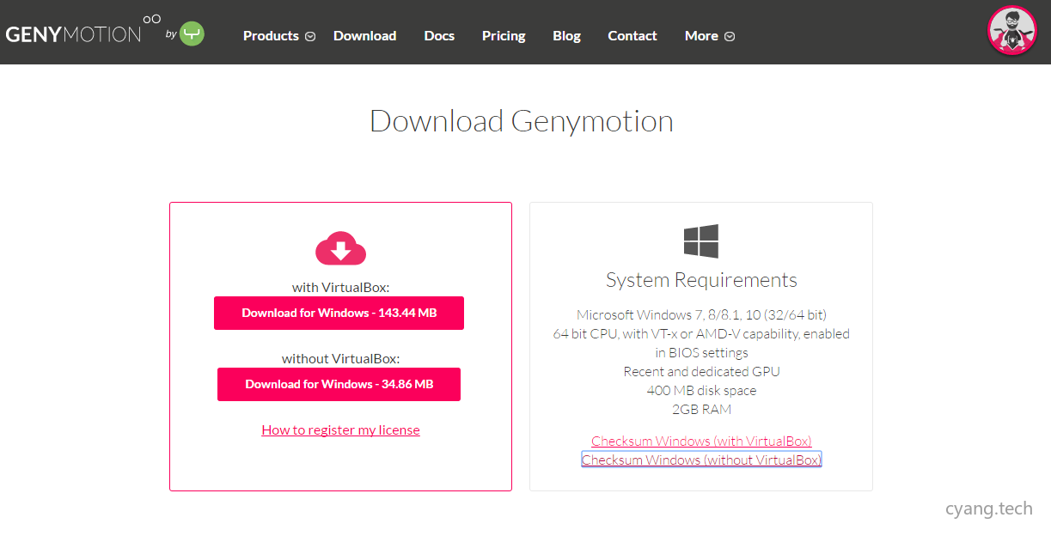Click the System Requirements heading
This screenshot has height=536, width=1051.
click(701, 280)
